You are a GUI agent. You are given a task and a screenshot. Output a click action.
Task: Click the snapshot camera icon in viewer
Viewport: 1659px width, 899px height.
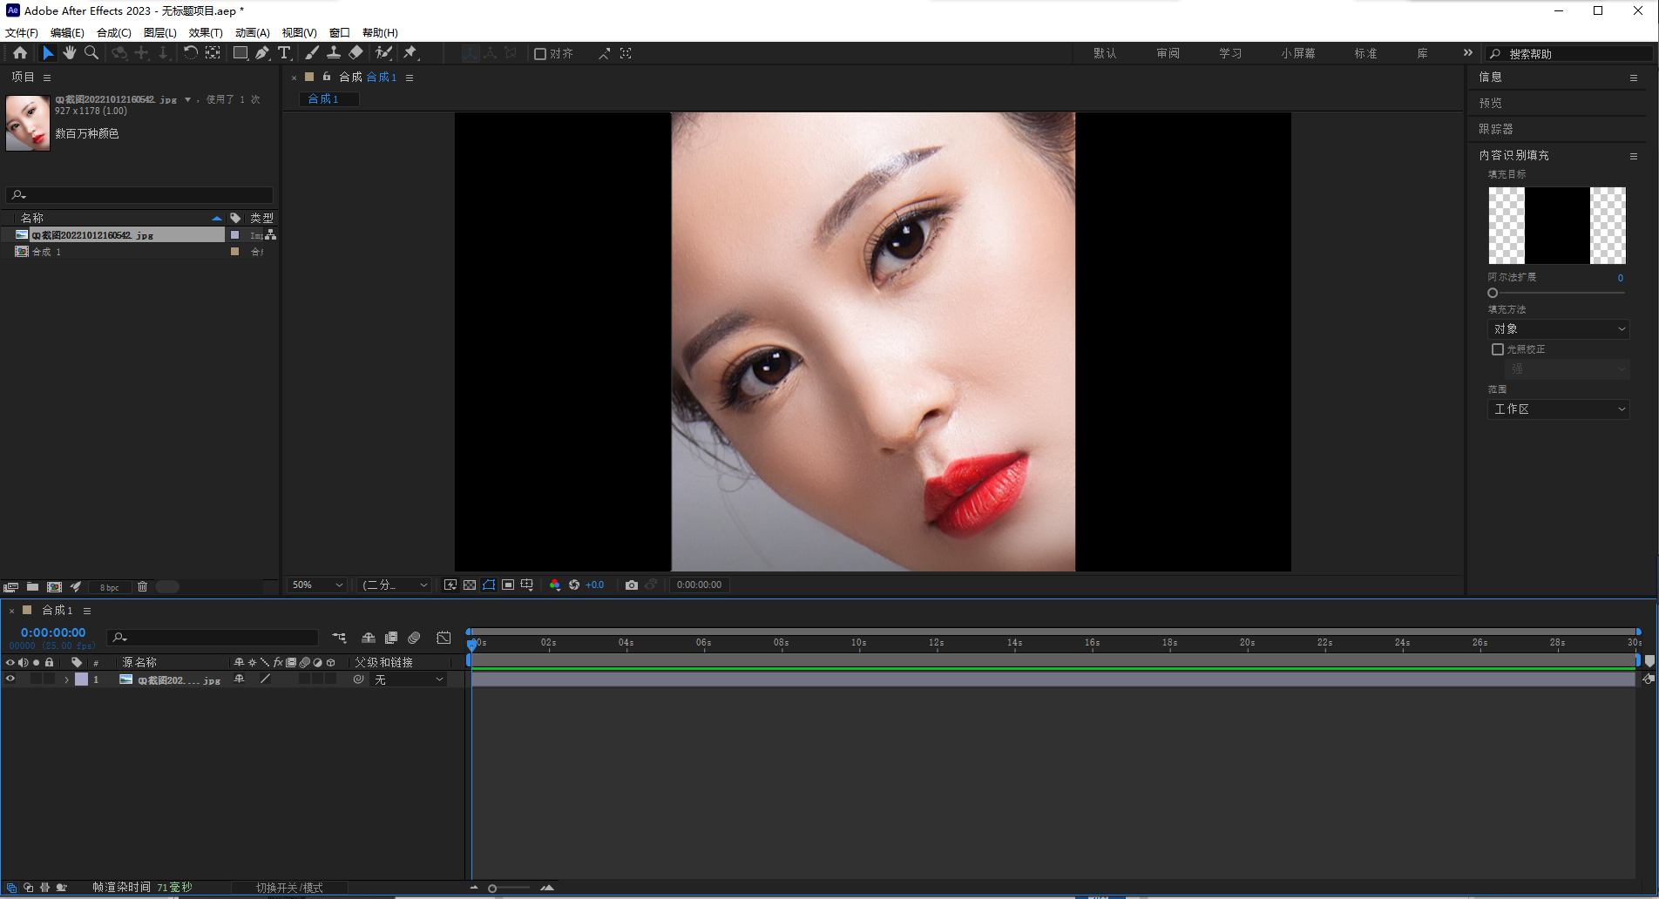[632, 585]
